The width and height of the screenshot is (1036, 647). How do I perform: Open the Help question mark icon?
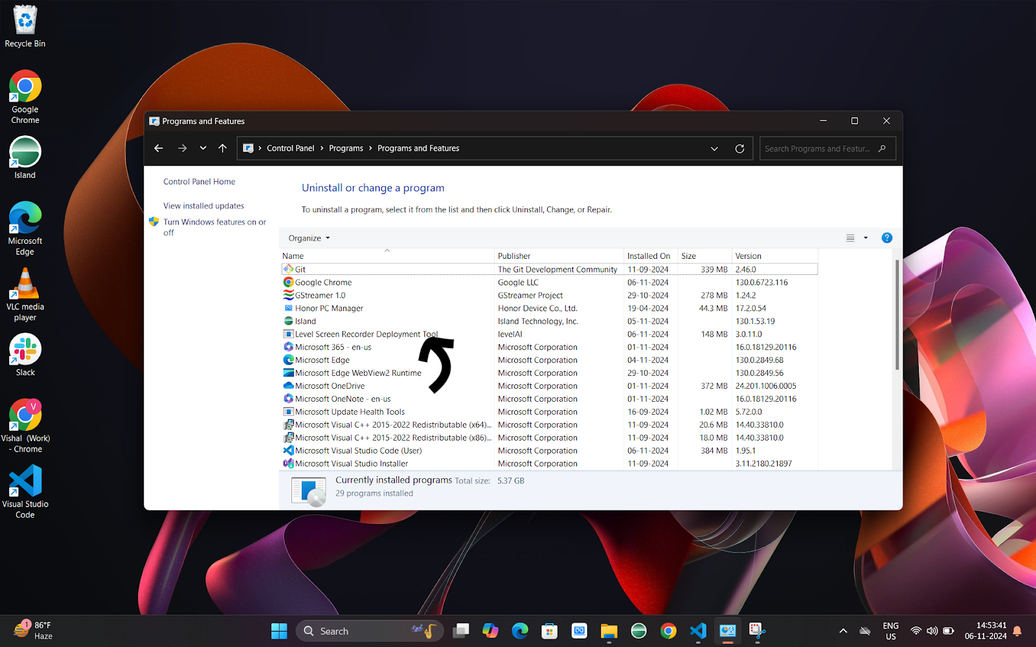coord(886,238)
